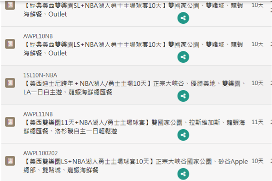Image resolution: width=272 pixels, height=181 pixels.
Task: Click share icon for 經典美西雙樂園SL tour
Action: [183, 18]
